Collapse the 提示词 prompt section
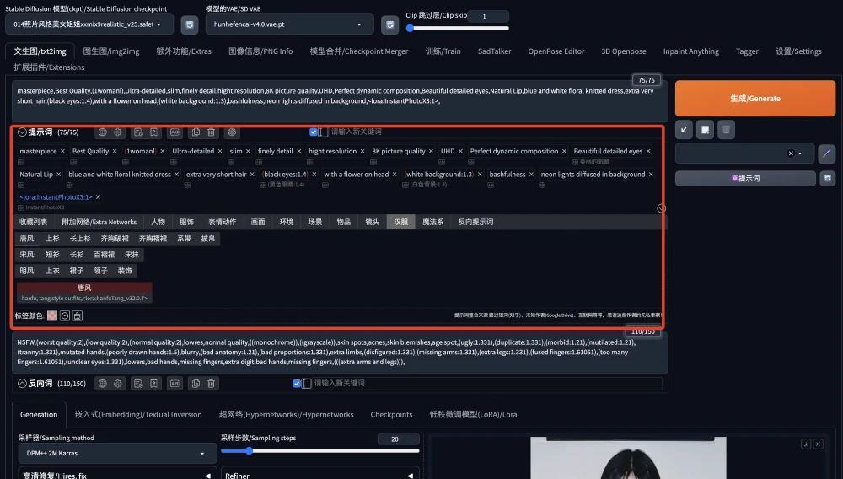 (x=23, y=132)
